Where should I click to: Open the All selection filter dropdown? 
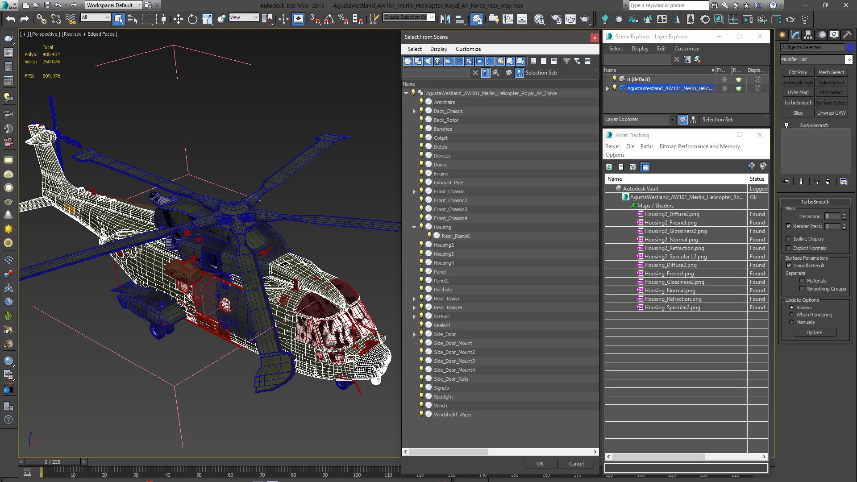click(x=96, y=17)
